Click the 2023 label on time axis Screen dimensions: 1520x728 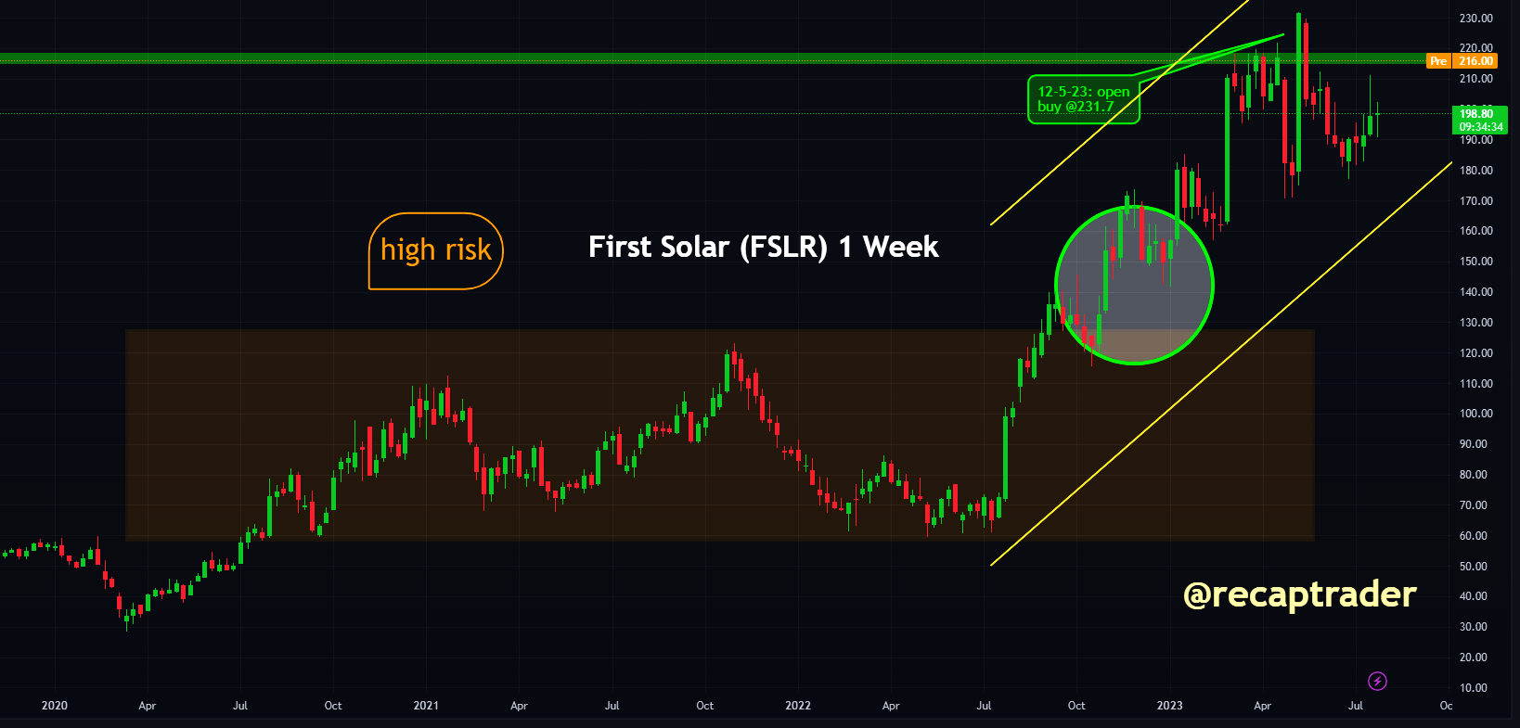coord(1169,706)
